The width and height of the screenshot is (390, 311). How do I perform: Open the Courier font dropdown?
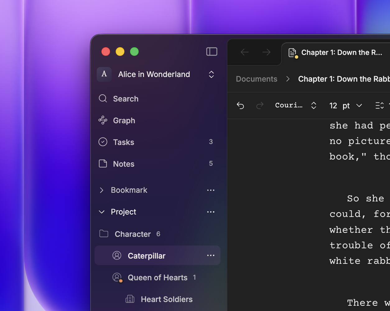click(x=296, y=106)
